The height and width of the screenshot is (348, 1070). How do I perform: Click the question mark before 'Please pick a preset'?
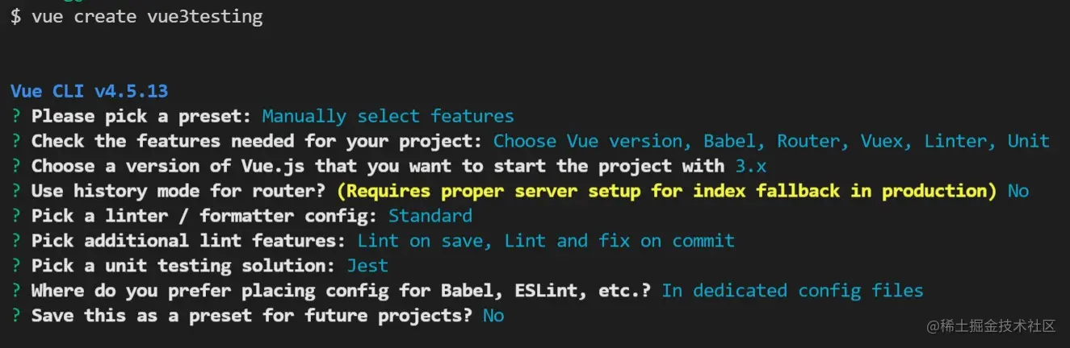point(16,117)
